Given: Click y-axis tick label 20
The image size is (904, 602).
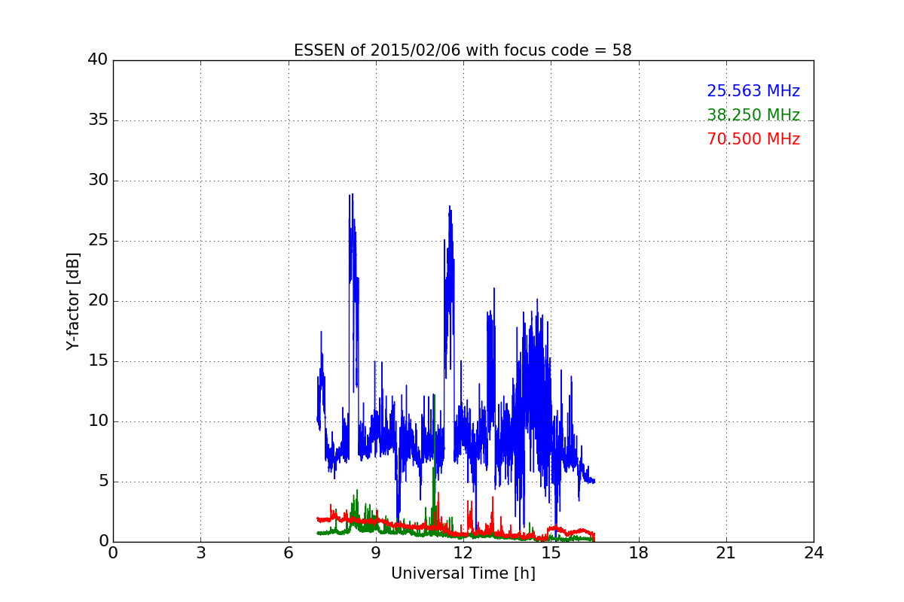Looking at the screenshot, I should [97, 301].
